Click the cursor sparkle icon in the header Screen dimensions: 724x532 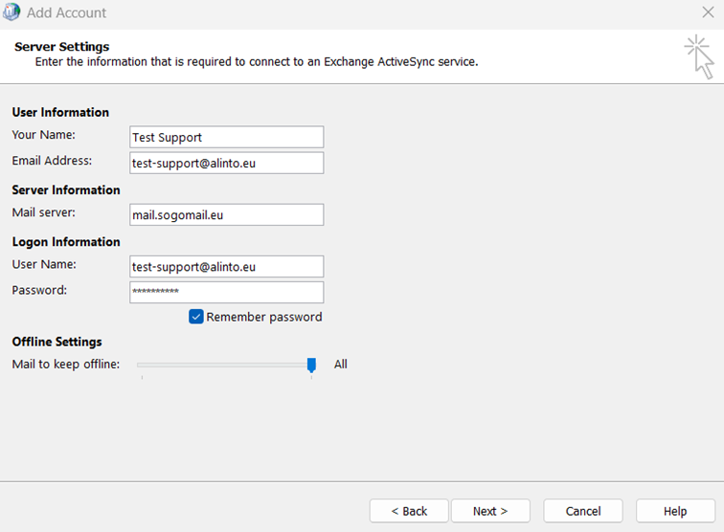pos(699,56)
